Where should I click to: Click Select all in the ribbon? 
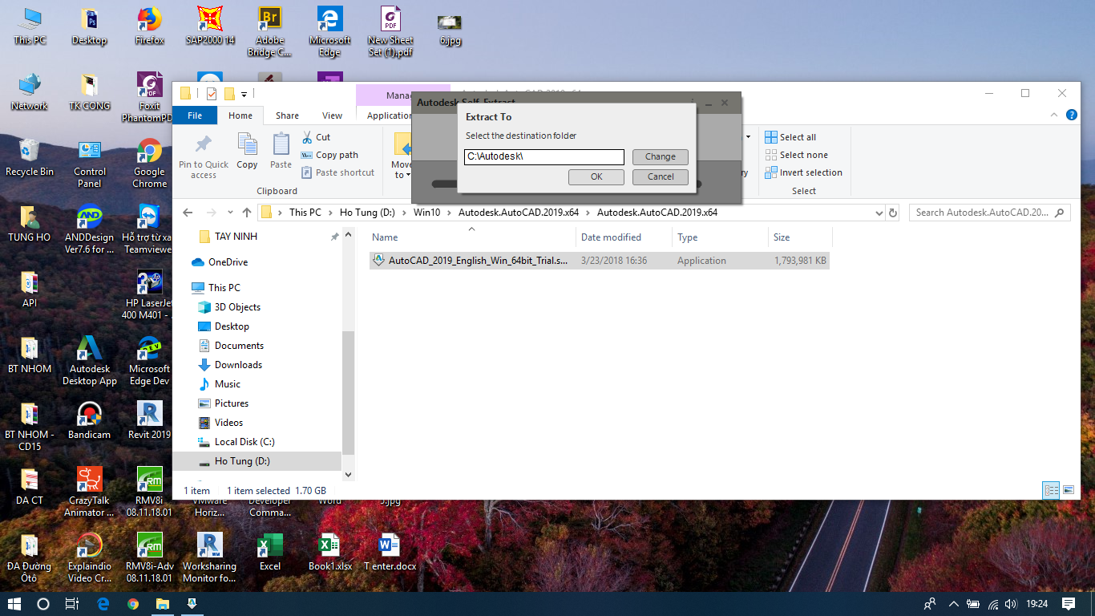[790, 137]
